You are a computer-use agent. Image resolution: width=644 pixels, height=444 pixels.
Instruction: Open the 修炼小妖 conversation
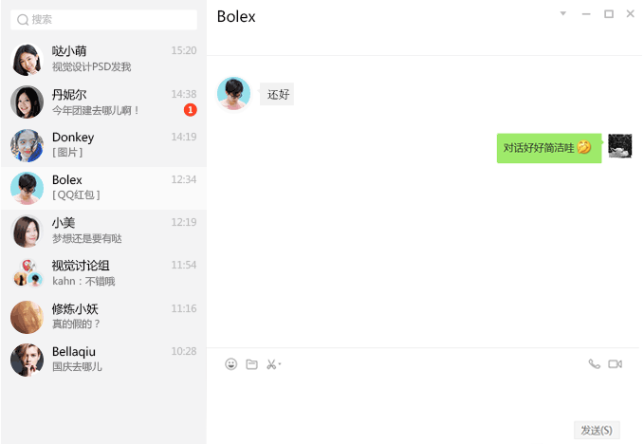(x=103, y=316)
